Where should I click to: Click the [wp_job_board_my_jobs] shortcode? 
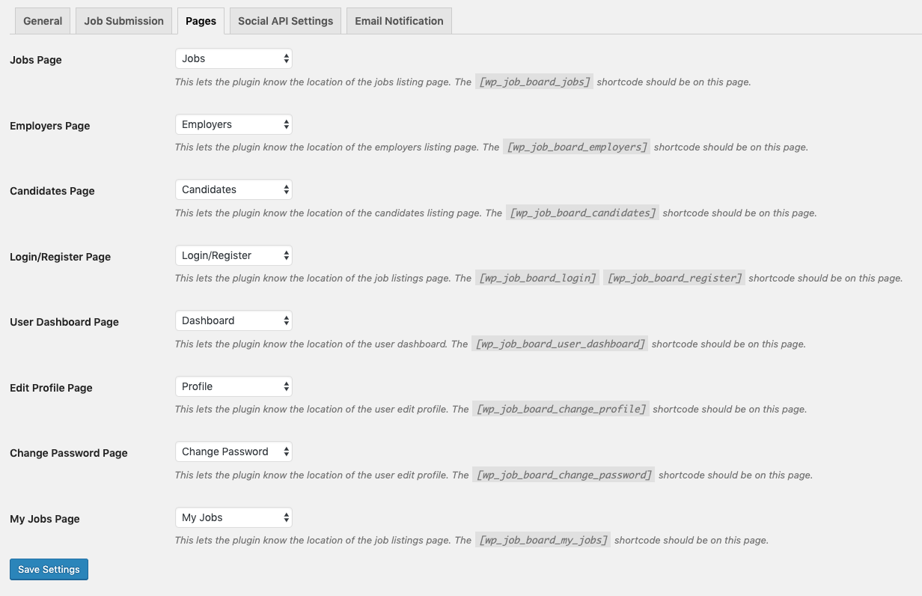tap(543, 541)
